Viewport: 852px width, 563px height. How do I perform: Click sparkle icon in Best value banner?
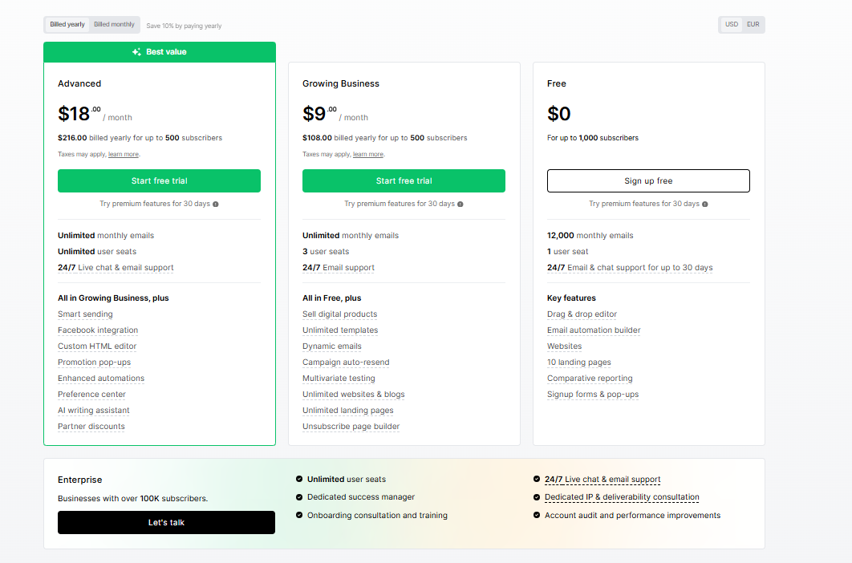[136, 52]
